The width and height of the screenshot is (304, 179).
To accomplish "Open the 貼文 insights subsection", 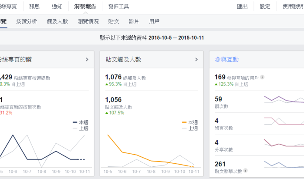I will click(x=114, y=21).
